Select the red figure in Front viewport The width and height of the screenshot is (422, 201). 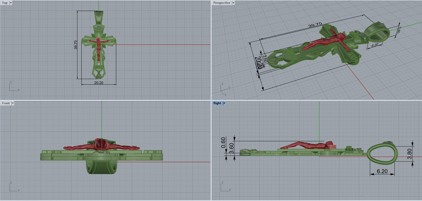[101, 145]
